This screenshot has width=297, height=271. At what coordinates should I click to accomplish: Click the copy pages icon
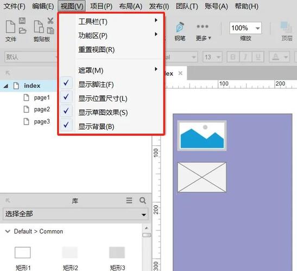click(x=50, y=30)
